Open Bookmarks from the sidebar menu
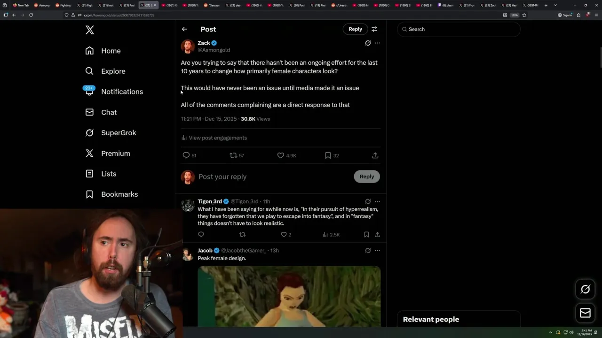 point(119,194)
